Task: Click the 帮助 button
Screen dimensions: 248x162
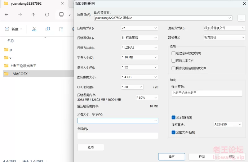Action: tap(232, 157)
